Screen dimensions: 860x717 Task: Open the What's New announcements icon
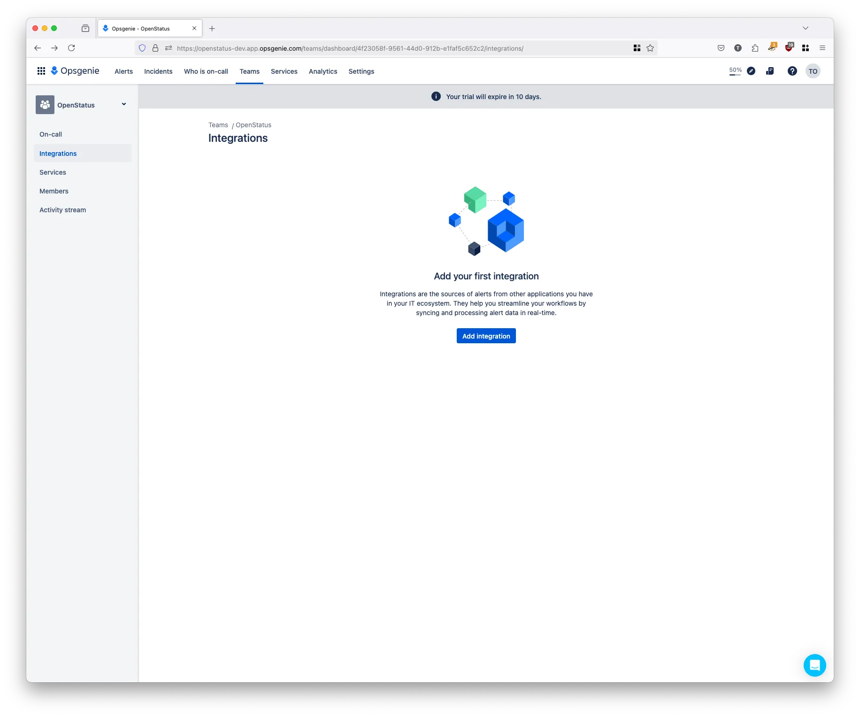tap(770, 71)
